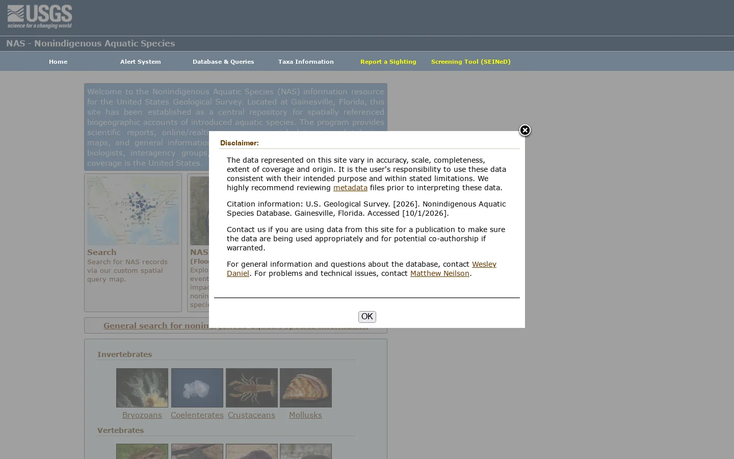Click the Bryozoans photo
The image size is (734, 459).
(x=142, y=388)
